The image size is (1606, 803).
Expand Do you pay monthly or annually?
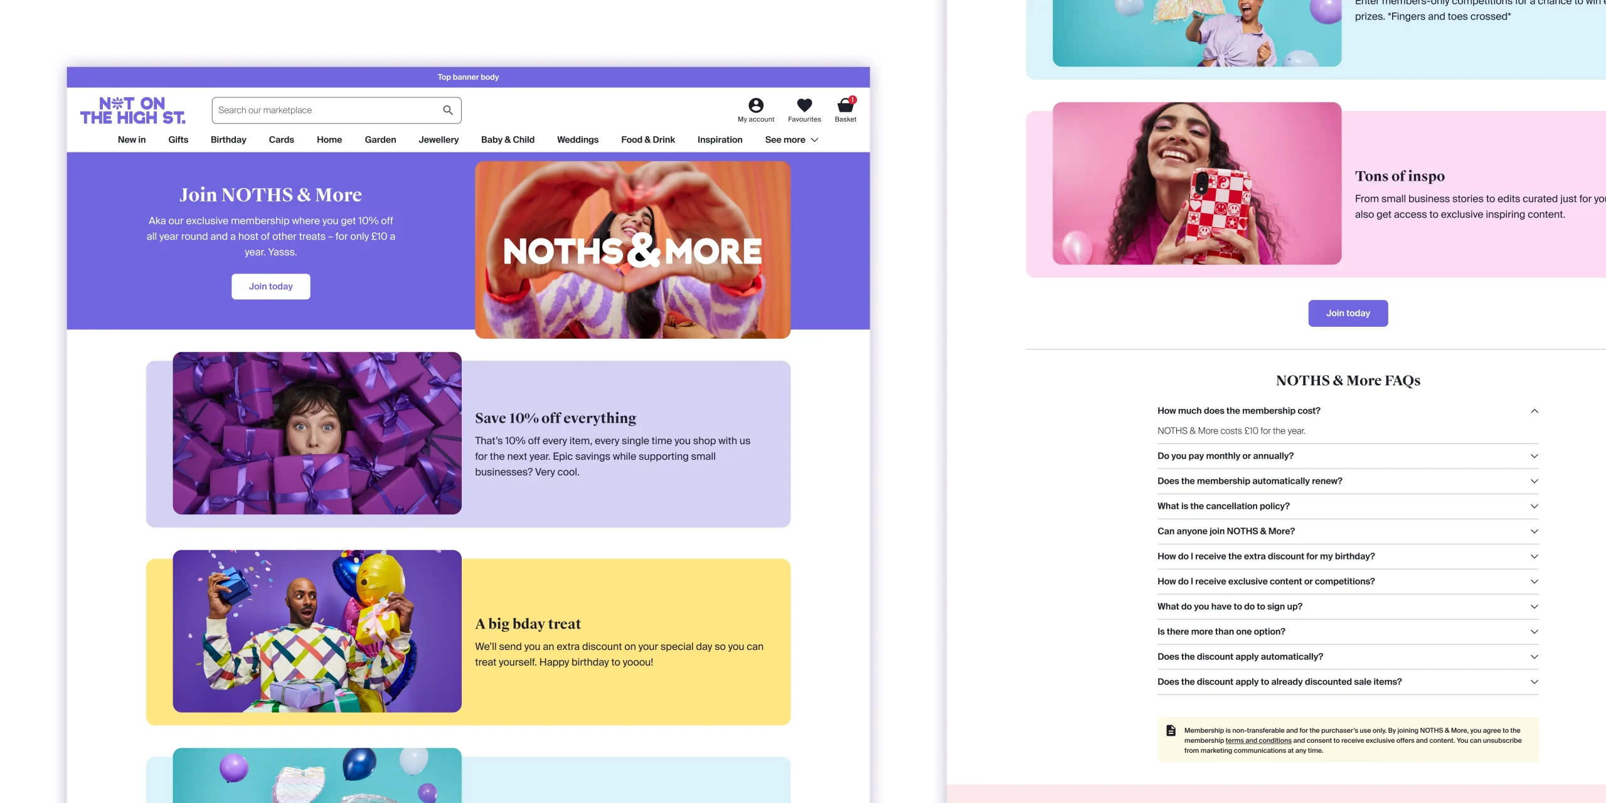[1348, 456]
